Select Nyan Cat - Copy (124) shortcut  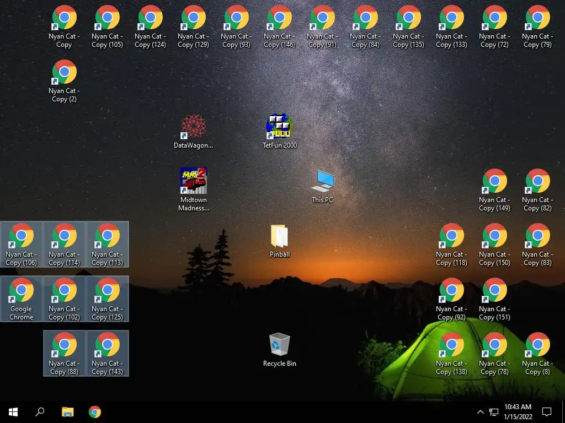pyautogui.click(x=150, y=27)
